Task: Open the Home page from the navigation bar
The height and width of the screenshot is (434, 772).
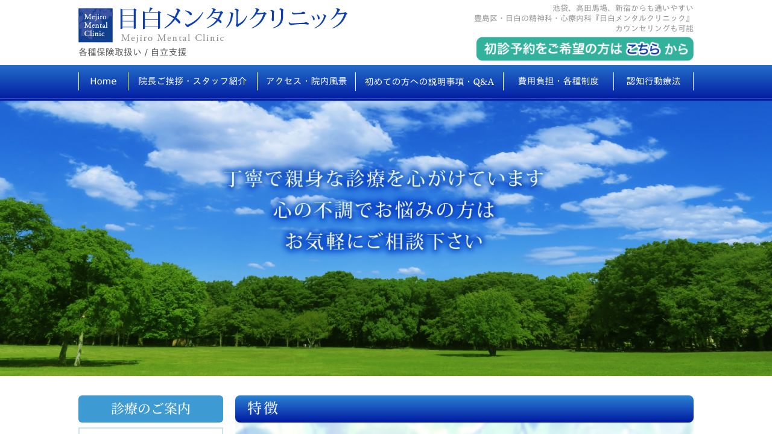Action: coord(103,81)
